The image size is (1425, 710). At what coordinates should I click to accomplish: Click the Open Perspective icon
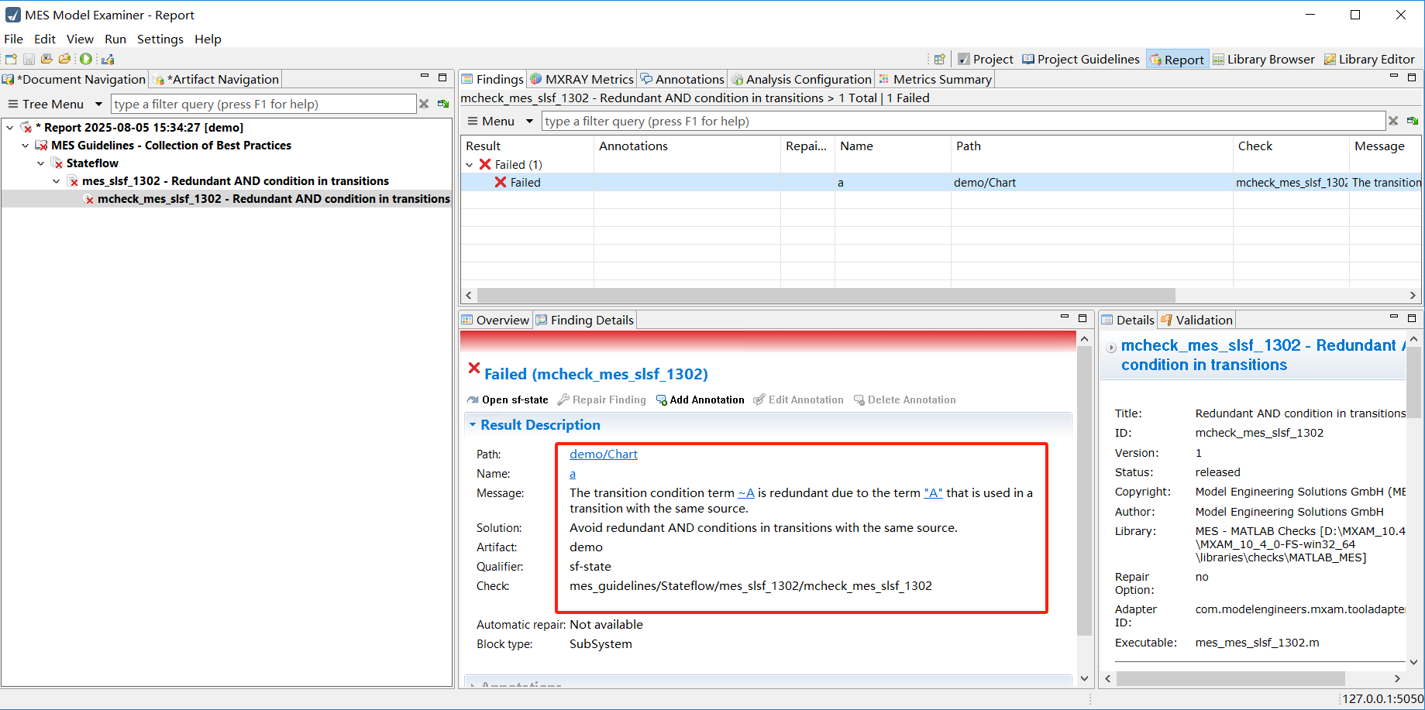point(939,60)
